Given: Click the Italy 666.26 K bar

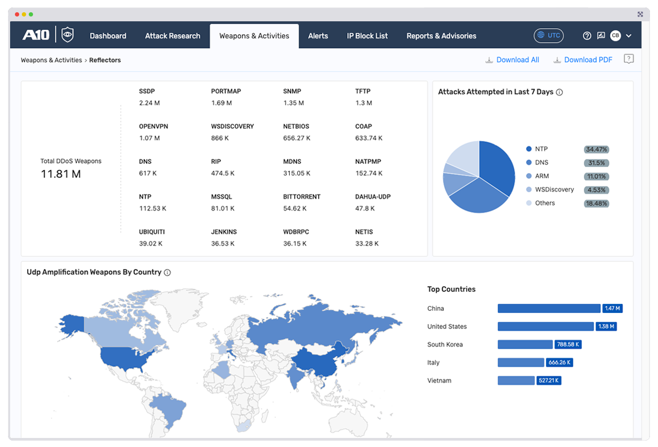Looking at the screenshot, I should point(521,363).
